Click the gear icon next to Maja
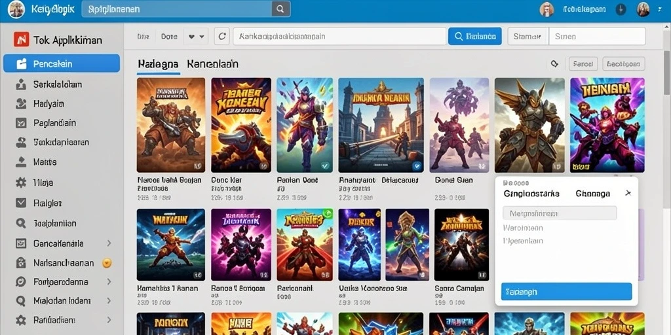Image resolution: width=671 pixels, height=335 pixels. [x=21, y=183]
